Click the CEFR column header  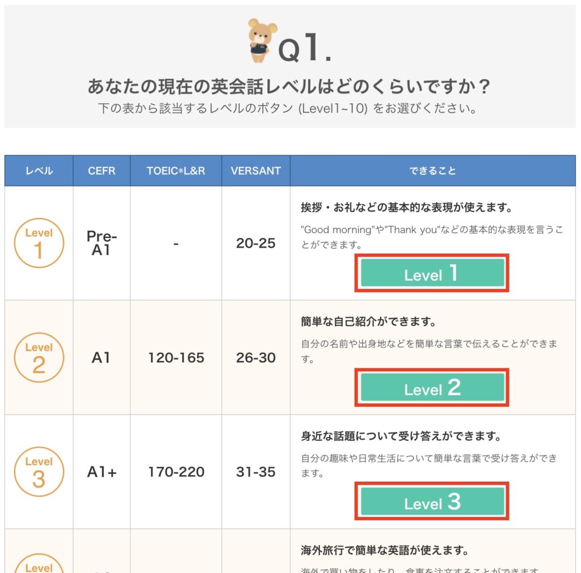tap(101, 171)
